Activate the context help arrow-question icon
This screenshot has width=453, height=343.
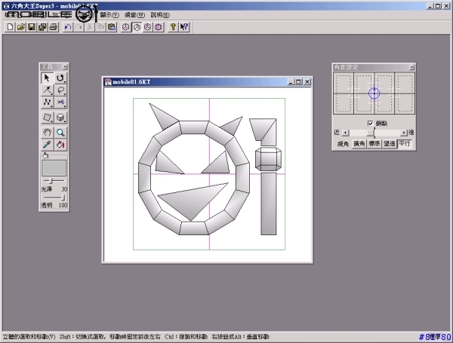pyautogui.click(x=184, y=27)
